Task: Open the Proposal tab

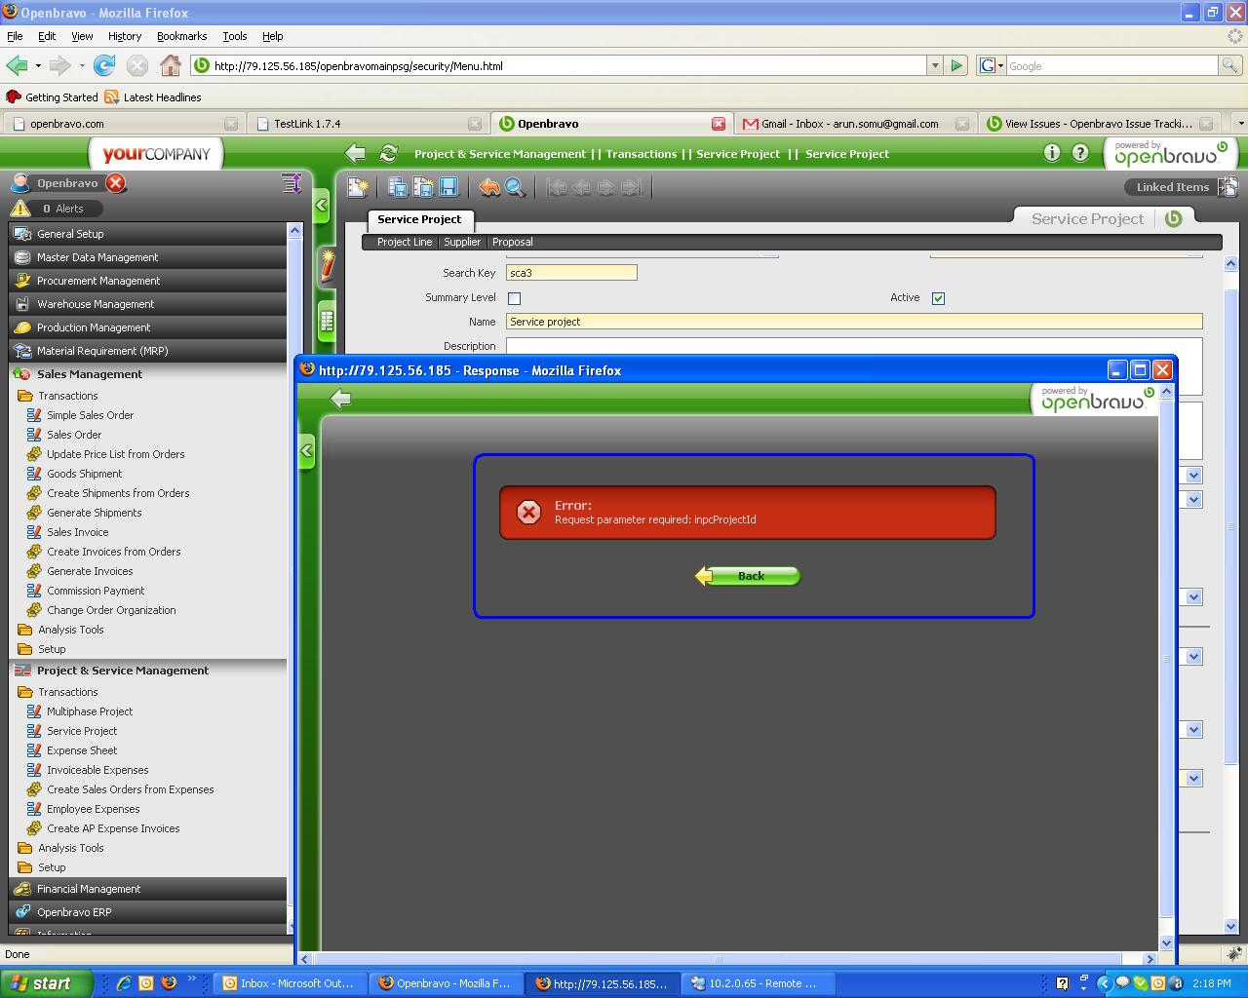Action: [512, 242]
